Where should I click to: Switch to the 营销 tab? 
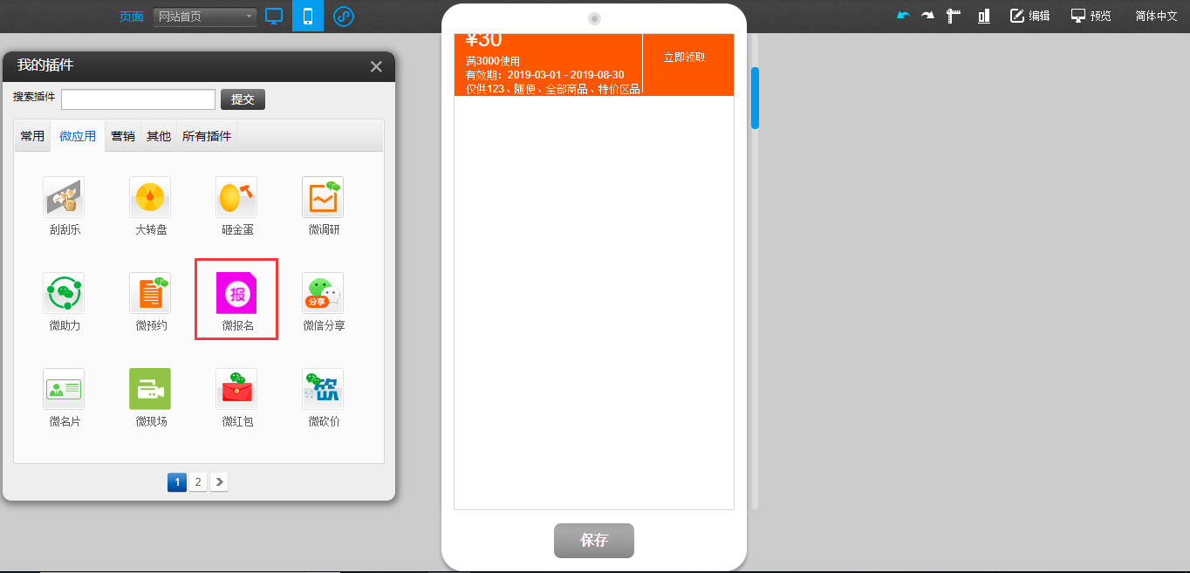tap(123, 136)
